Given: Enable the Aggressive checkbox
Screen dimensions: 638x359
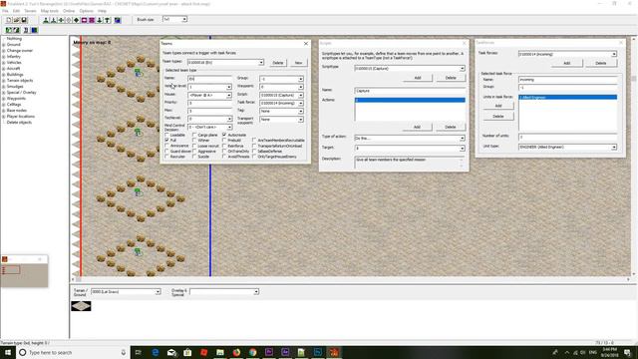Looking at the screenshot, I should 194,151.
